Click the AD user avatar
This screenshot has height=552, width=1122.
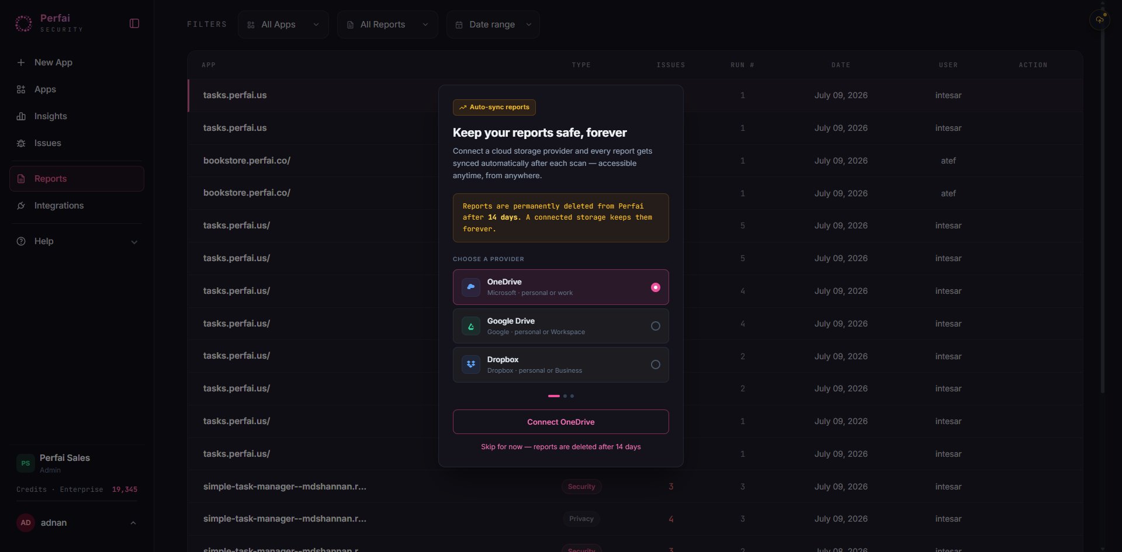tap(26, 523)
